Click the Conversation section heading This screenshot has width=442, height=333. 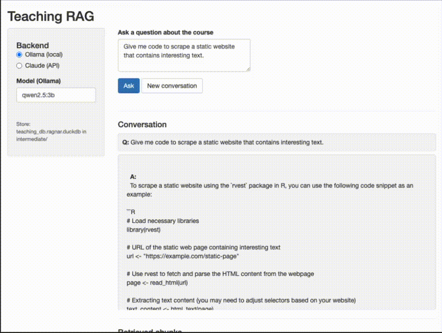[142, 125]
